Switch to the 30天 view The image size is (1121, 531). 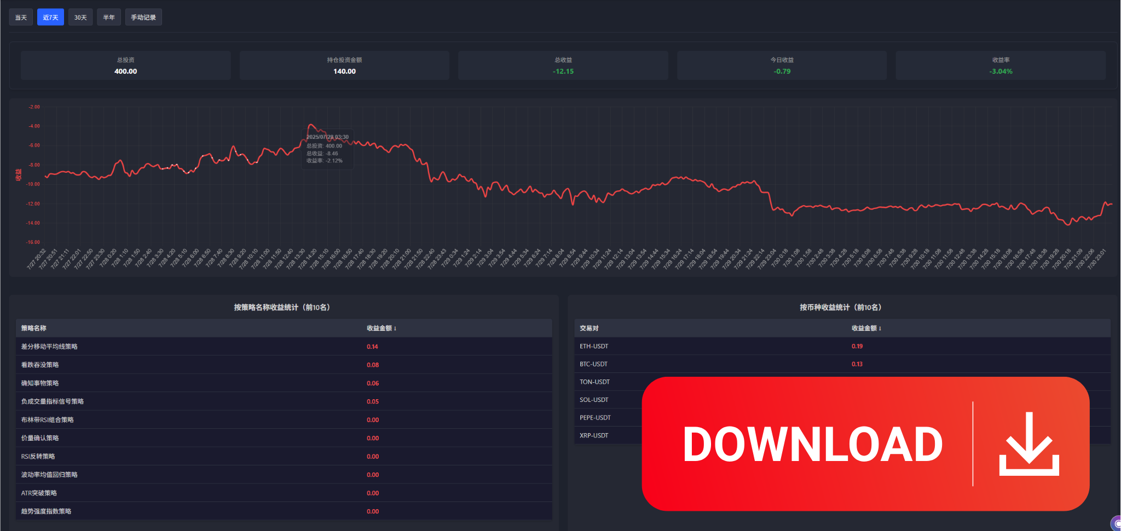80,17
